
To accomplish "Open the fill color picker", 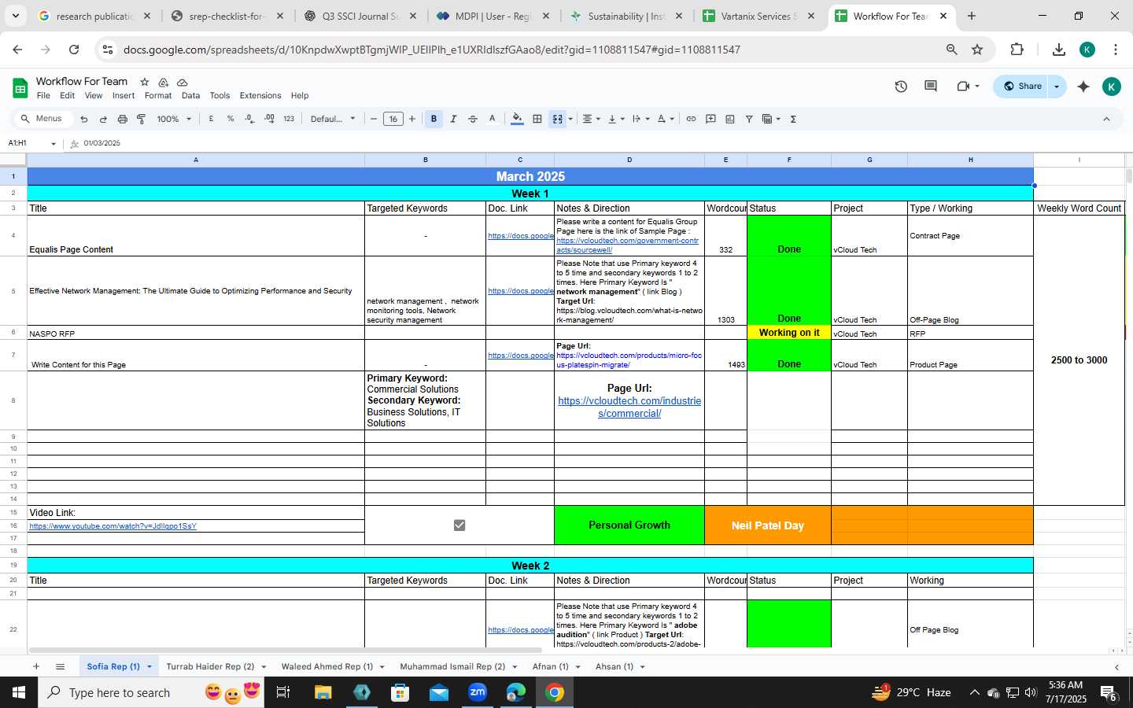I will point(517,119).
